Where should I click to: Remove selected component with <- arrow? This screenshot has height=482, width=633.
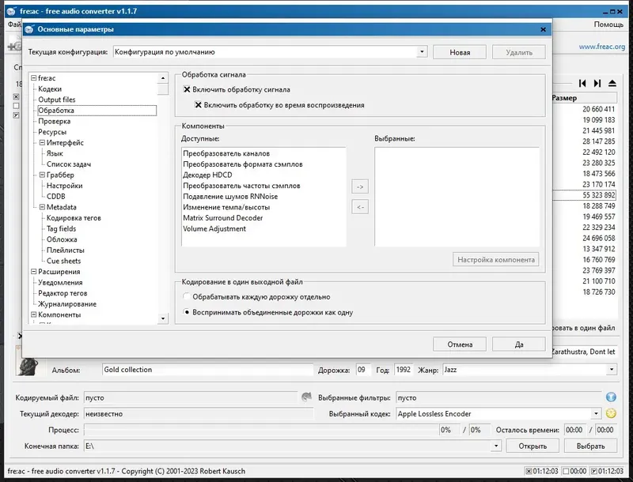pos(360,207)
